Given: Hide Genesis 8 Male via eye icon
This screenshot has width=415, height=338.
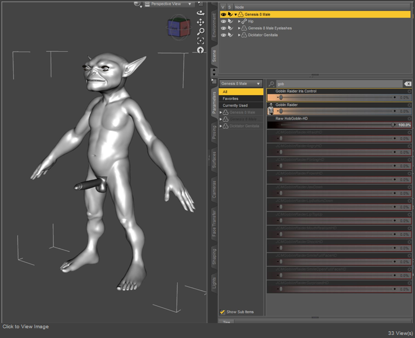Looking at the screenshot, I should click(223, 14).
